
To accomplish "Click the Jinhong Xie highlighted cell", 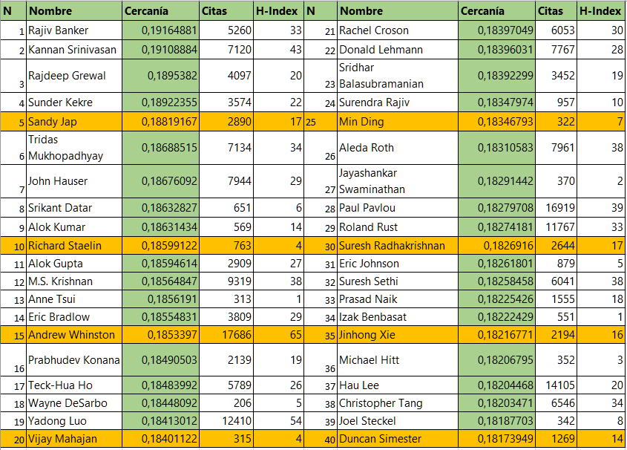I will pos(398,335).
